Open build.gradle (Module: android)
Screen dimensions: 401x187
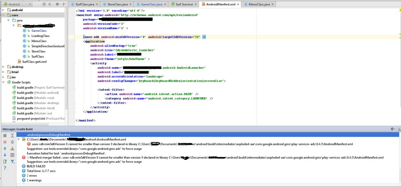(x=35, y=93)
